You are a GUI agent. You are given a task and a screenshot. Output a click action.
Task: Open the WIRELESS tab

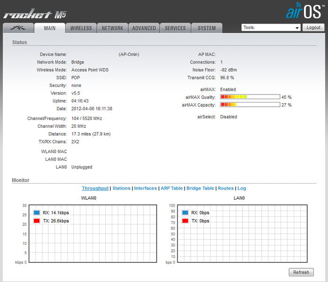[81, 28]
